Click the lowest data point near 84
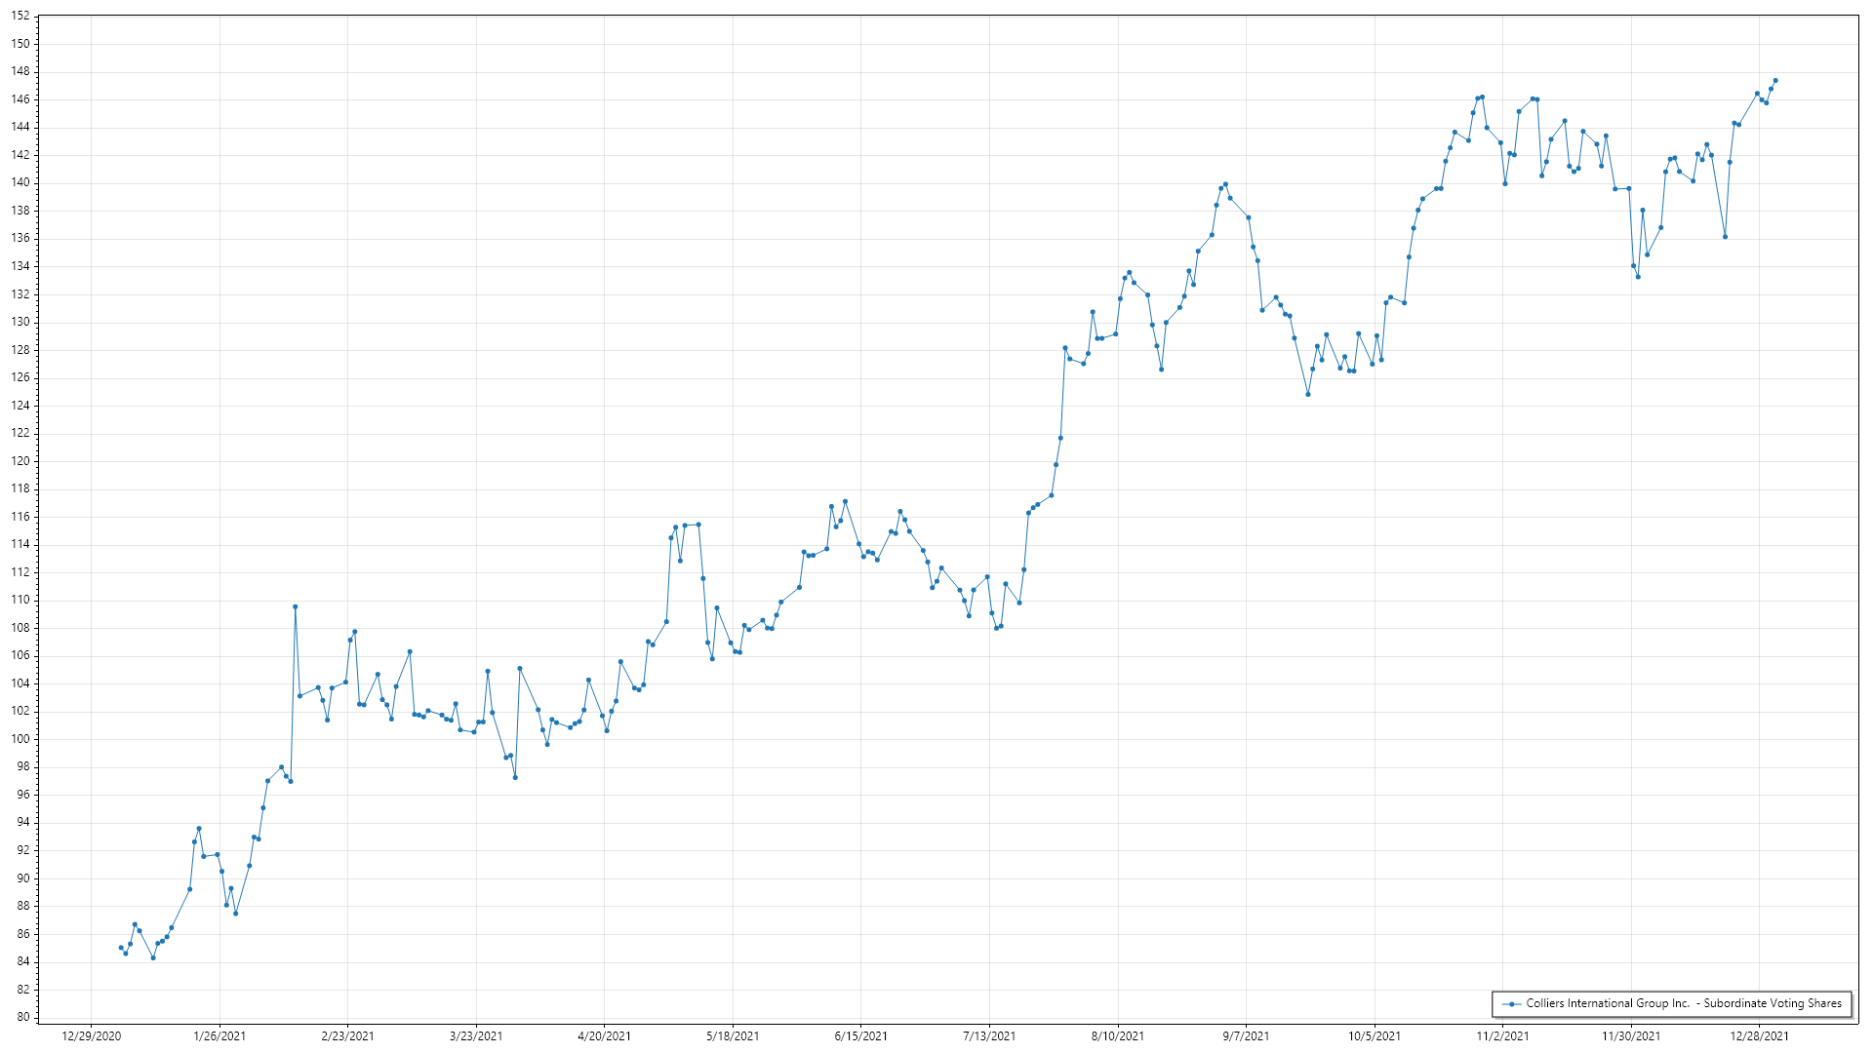The width and height of the screenshot is (1873, 1053). point(153,957)
